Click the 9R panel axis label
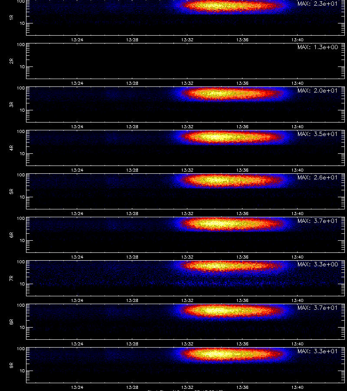Screen dimensions: 347x391 click(11, 365)
